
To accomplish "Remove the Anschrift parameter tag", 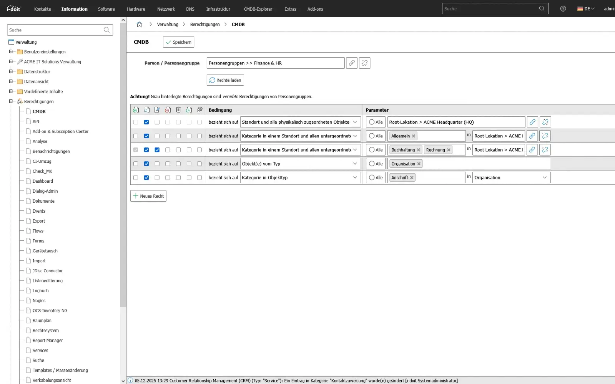I will (412, 177).
